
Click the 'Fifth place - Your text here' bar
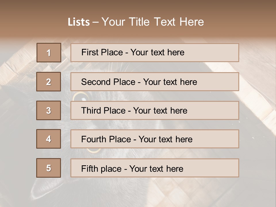155,168
